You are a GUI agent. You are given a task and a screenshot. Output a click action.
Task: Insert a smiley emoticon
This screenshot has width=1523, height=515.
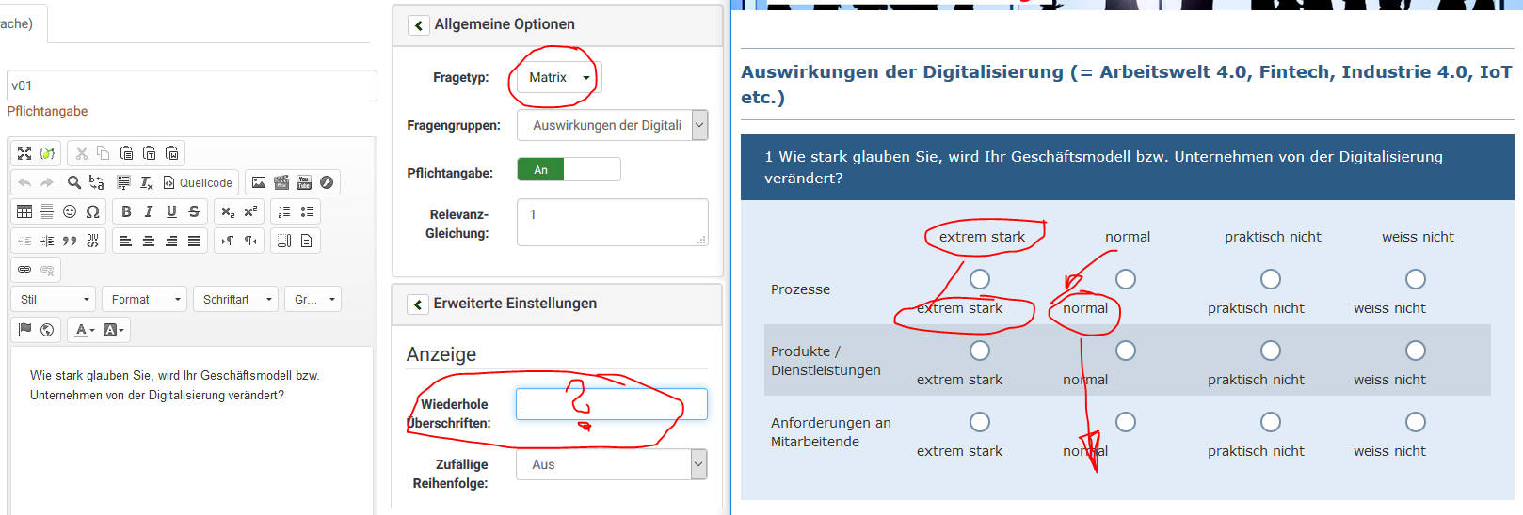[70, 211]
